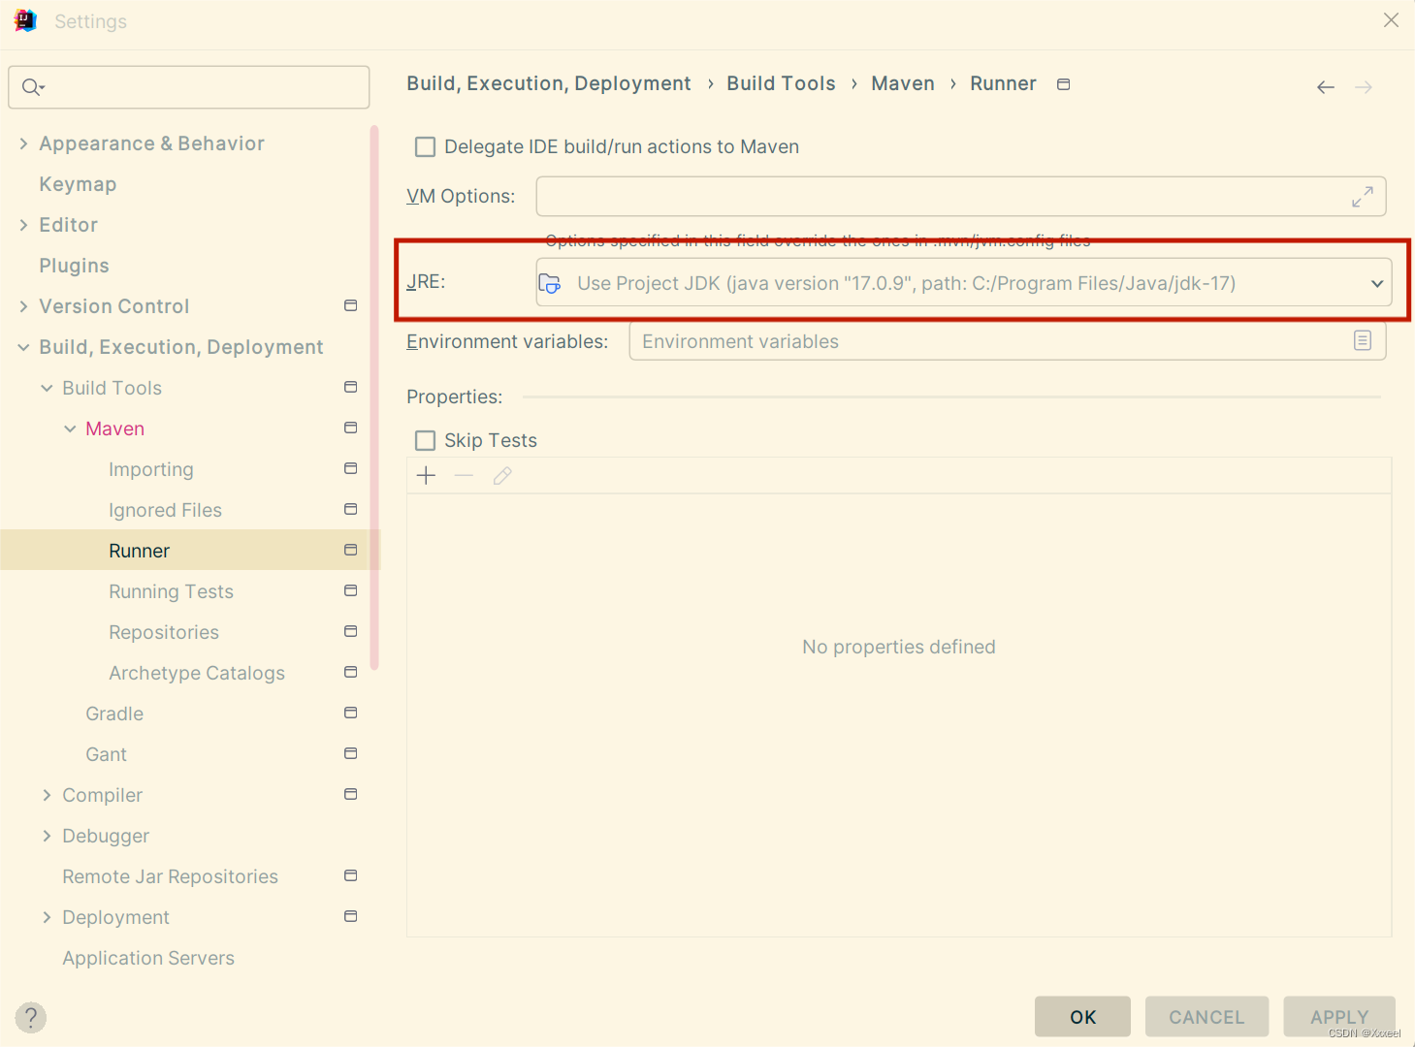Screen dimensions: 1415x1047
Task: Click the search magnifier icon in settings search
Action: (33, 87)
